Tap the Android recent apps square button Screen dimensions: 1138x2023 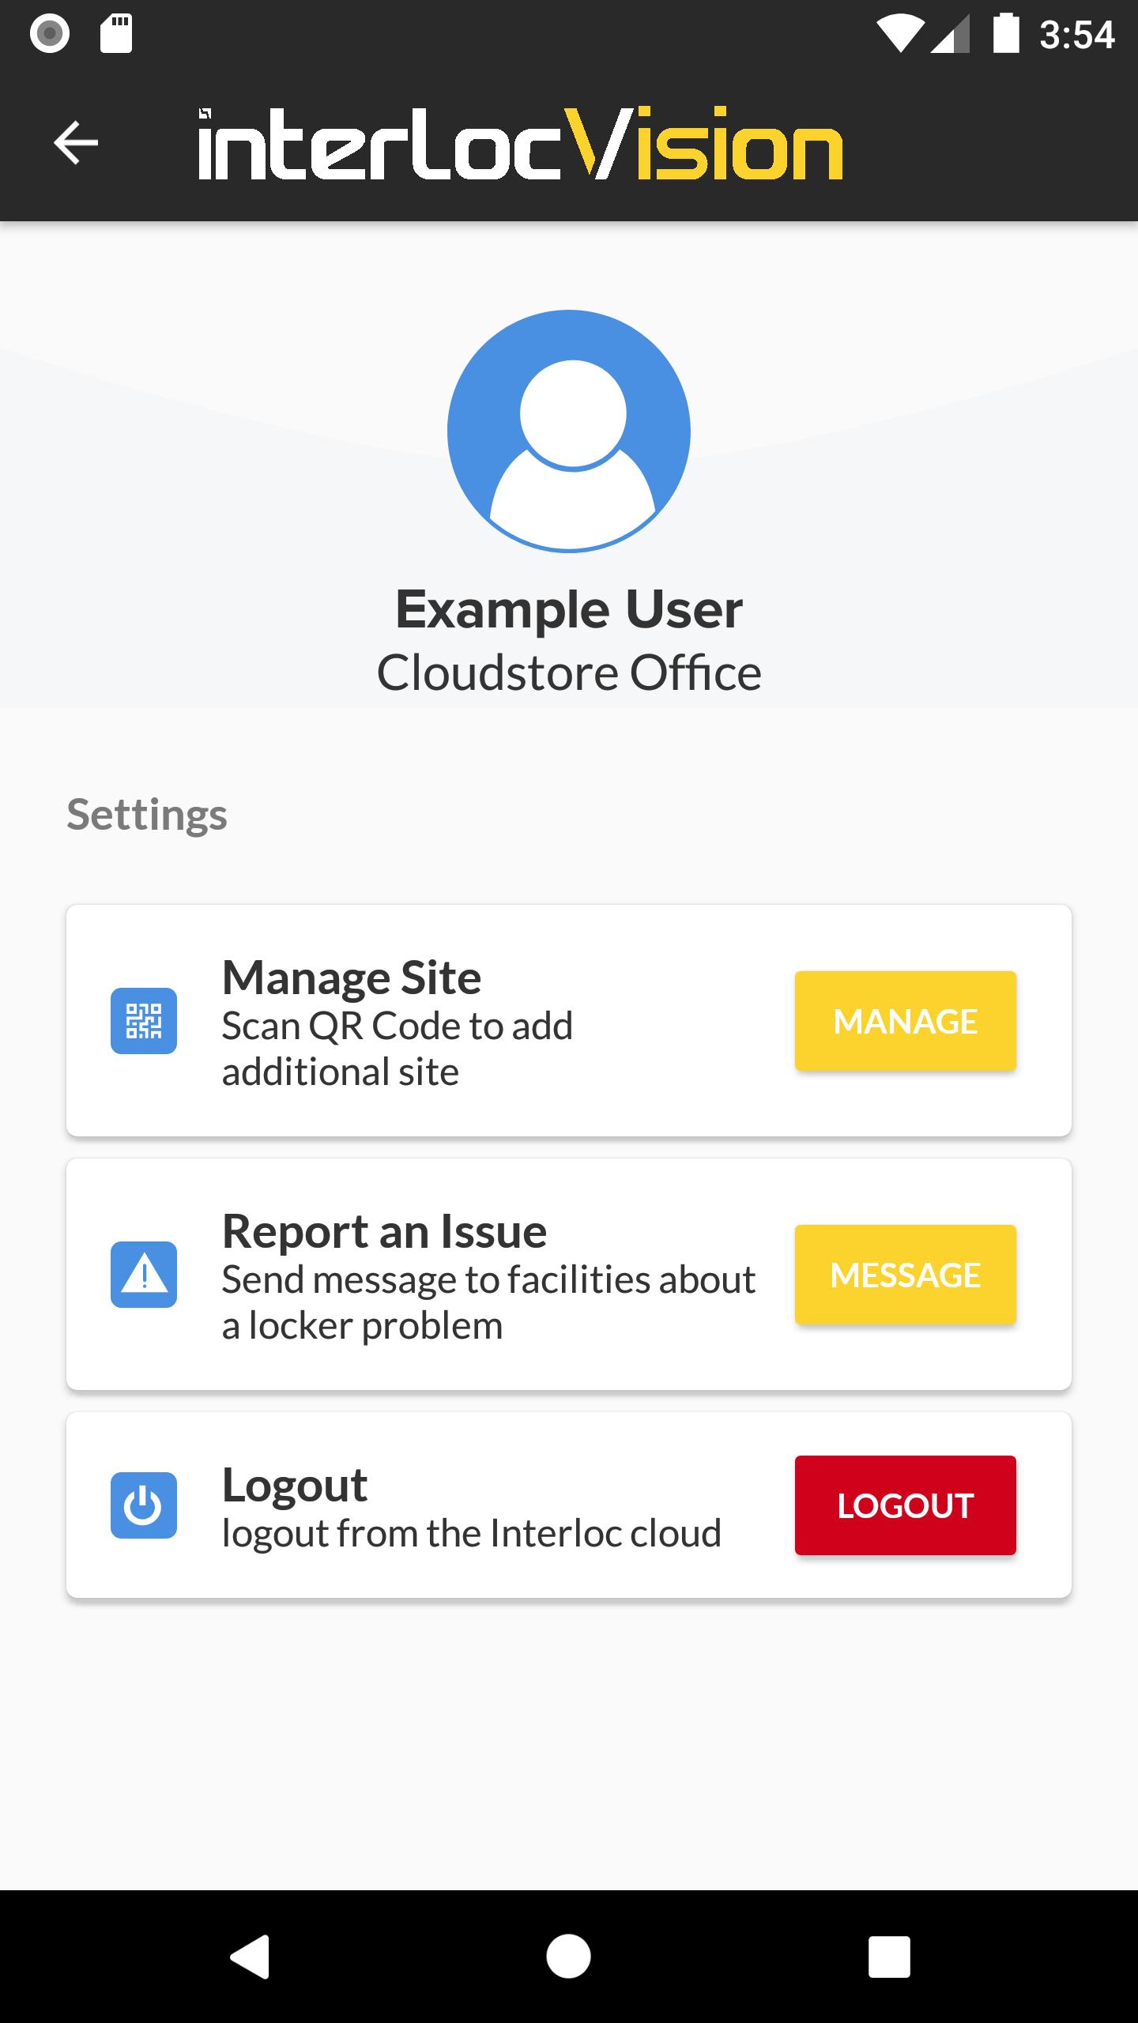click(889, 1957)
